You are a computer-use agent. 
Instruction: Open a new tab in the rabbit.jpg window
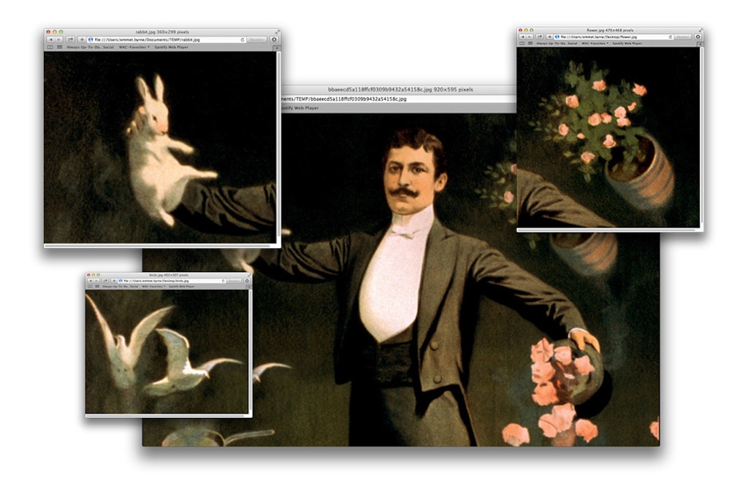pos(277,47)
